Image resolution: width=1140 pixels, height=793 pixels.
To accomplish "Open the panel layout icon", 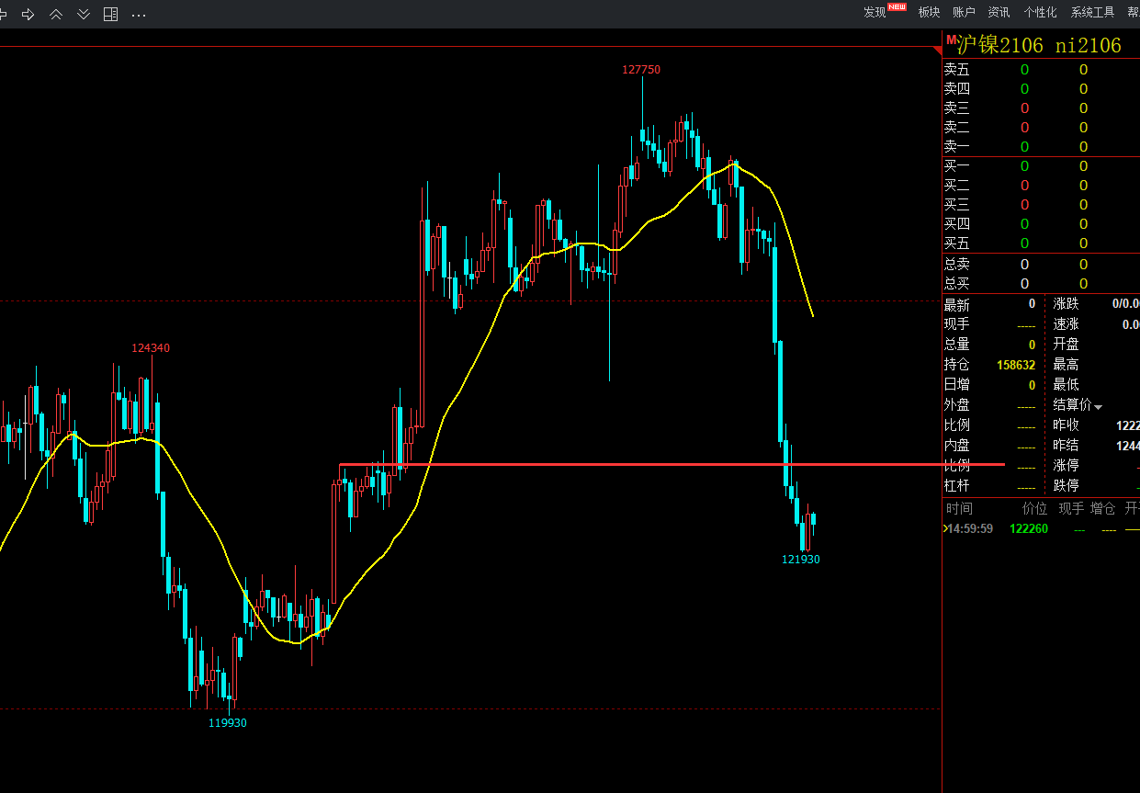I will pyautogui.click(x=110, y=14).
